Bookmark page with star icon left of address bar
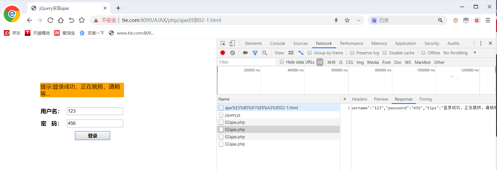497x170 pixels. [x=82, y=20]
